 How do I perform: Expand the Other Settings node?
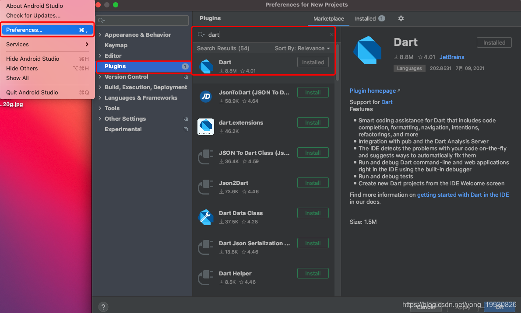coord(100,118)
